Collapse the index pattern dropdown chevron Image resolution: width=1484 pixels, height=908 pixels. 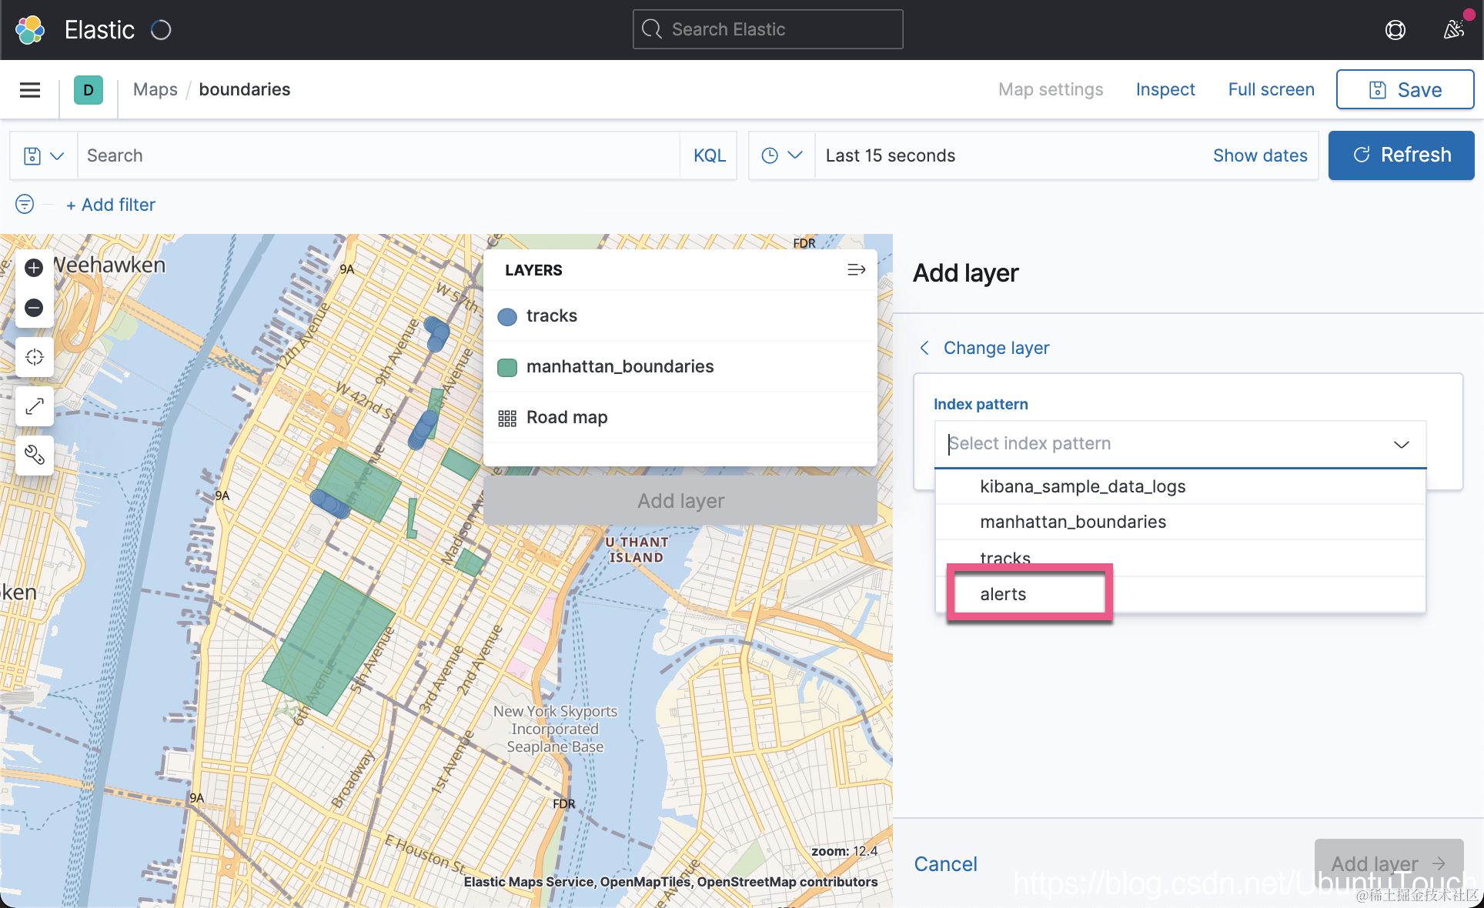coord(1401,444)
